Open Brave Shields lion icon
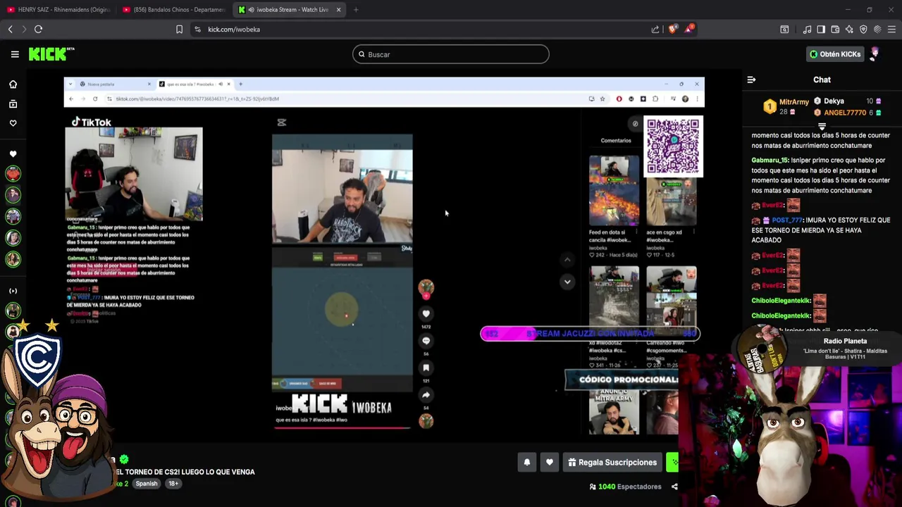This screenshot has height=507, width=902. click(673, 29)
